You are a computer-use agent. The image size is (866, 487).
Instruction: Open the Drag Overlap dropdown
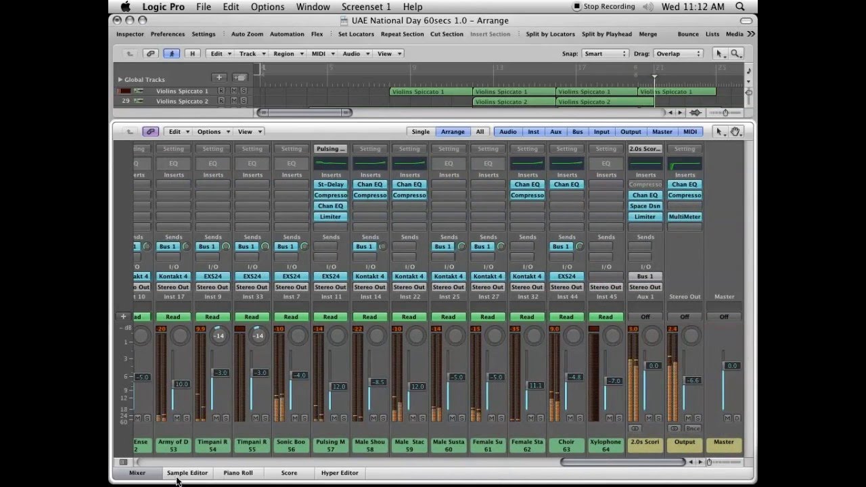click(x=677, y=53)
